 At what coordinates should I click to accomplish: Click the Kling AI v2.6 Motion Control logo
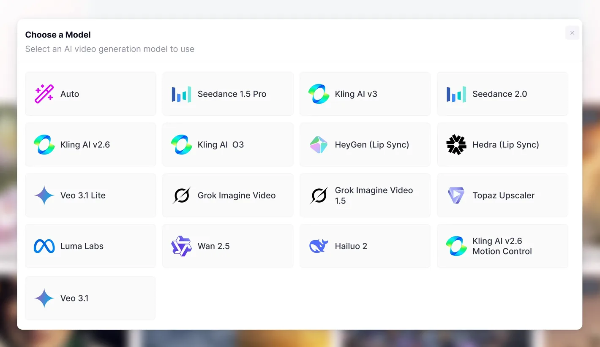coord(456,246)
